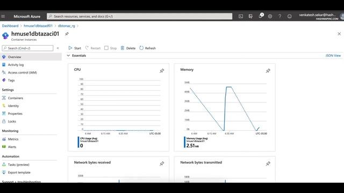The image size is (344, 193).
Task: Focus the sidebar Search (Cmd+/) field
Action: tap(27, 48)
